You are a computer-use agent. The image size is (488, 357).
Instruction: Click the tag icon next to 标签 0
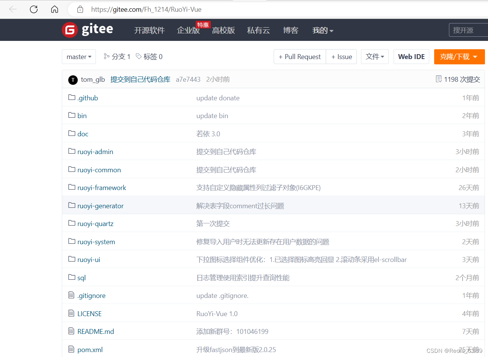click(139, 56)
